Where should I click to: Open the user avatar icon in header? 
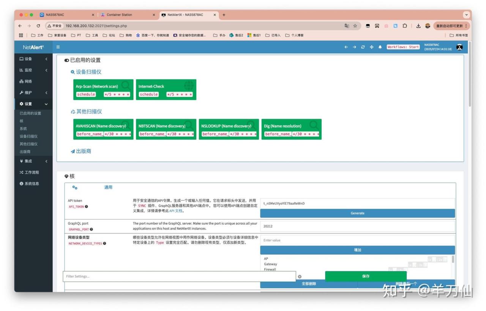click(x=459, y=47)
